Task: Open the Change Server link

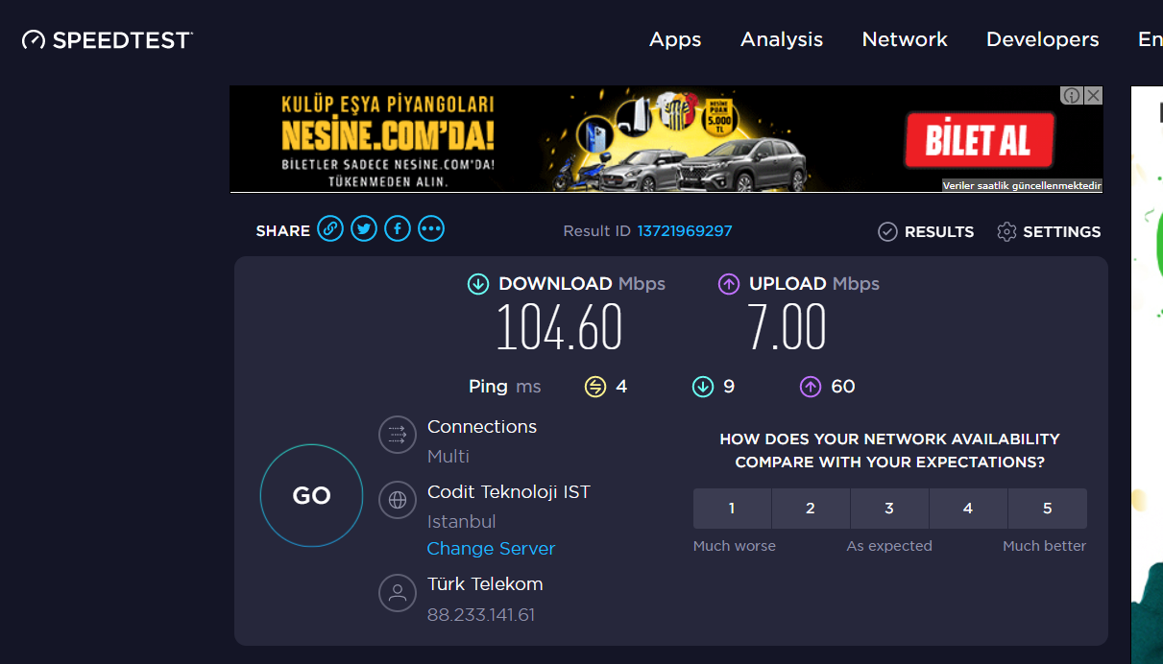Action: (x=491, y=549)
